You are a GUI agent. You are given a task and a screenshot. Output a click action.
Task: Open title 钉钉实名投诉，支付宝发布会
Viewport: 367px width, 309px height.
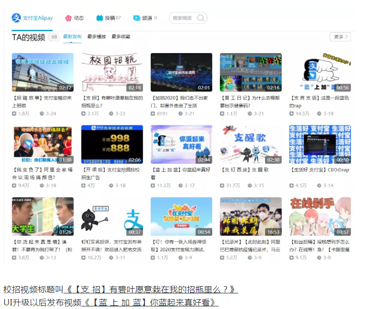(x=111, y=246)
